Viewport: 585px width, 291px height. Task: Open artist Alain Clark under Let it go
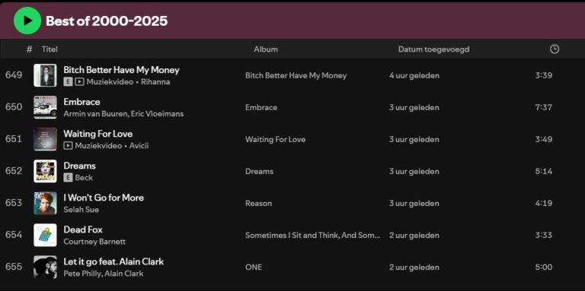123,274
